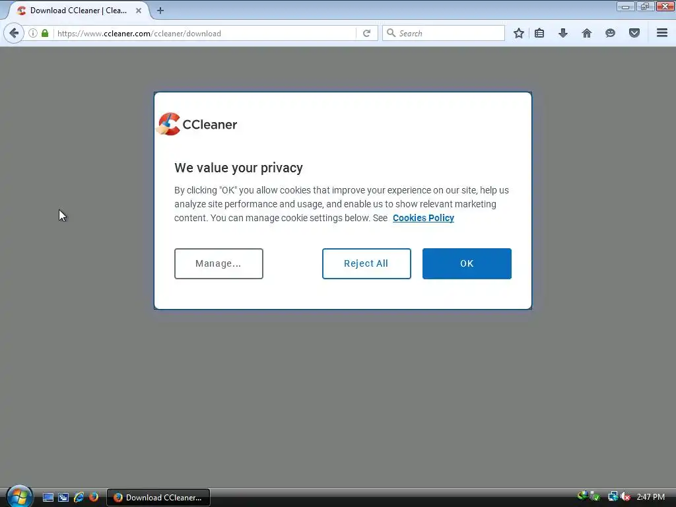
Task: Reload the page with the refresh icon
Action: coord(366,33)
